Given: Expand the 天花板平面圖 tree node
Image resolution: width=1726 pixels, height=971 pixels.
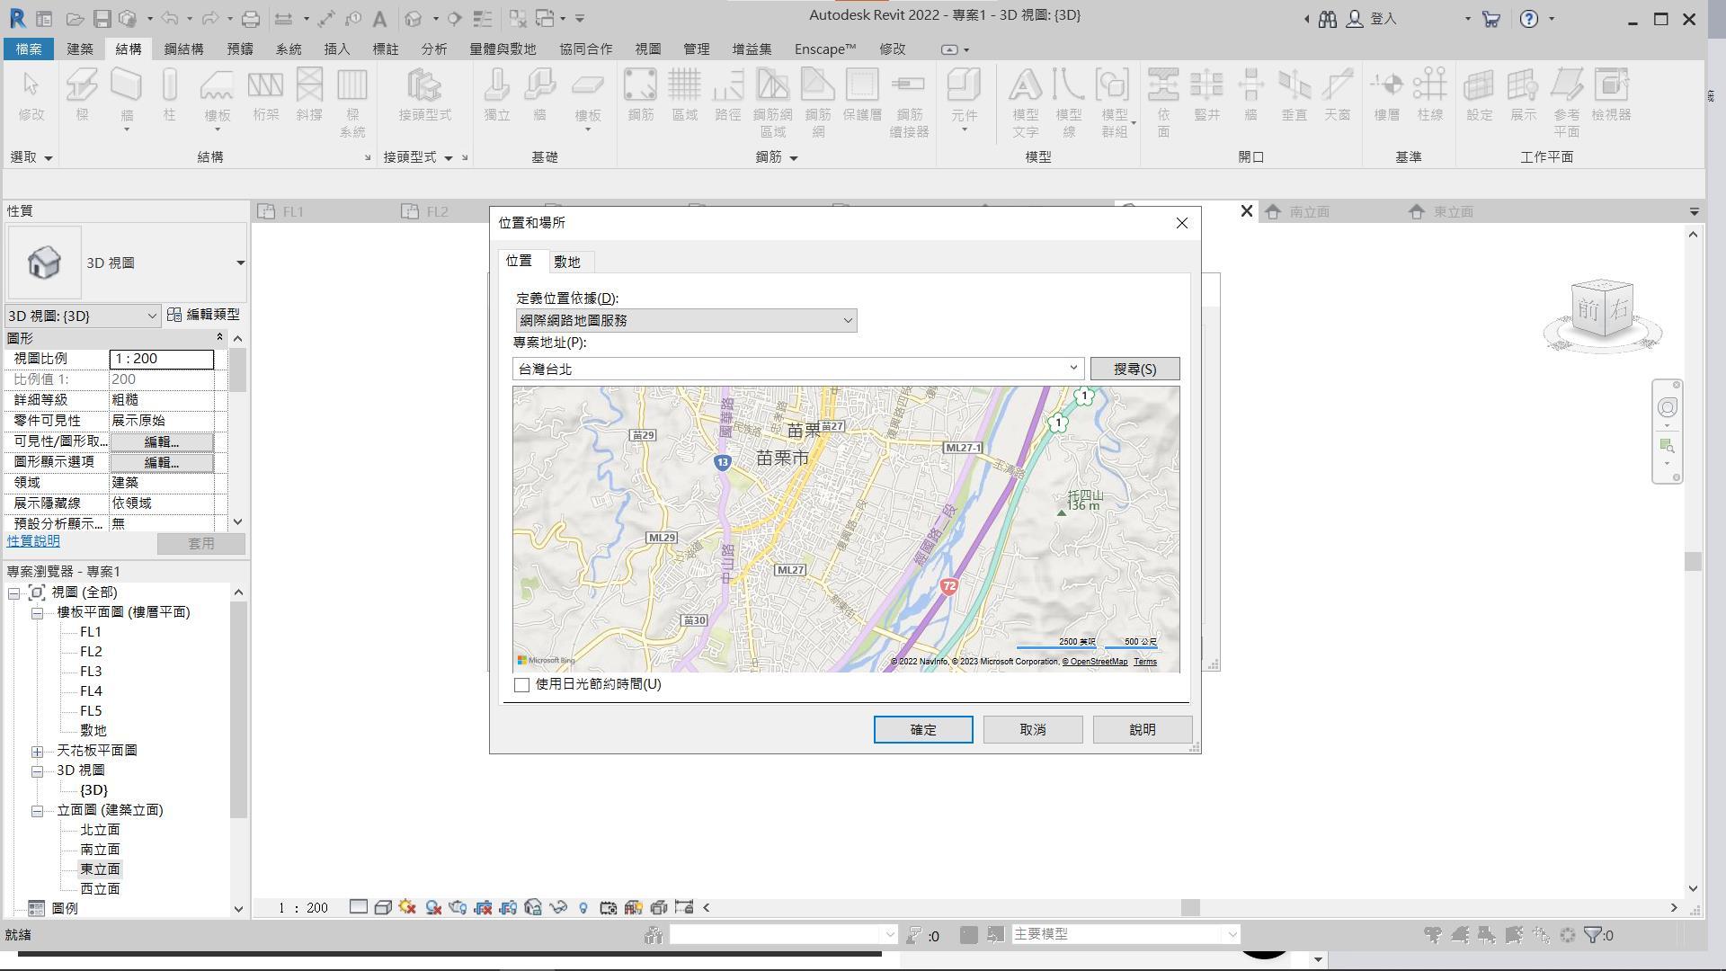Looking at the screenshot, I should click(37, 752).
